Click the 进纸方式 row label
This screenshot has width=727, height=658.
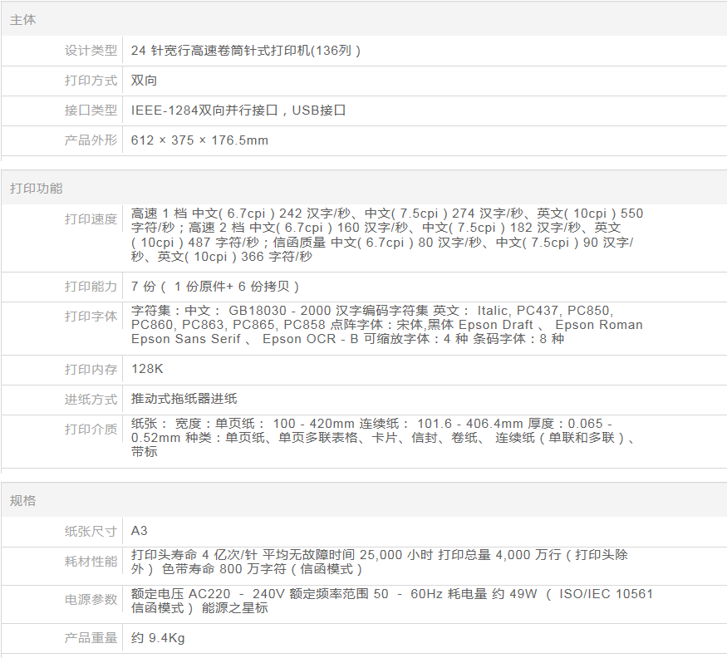click(91, 400)
